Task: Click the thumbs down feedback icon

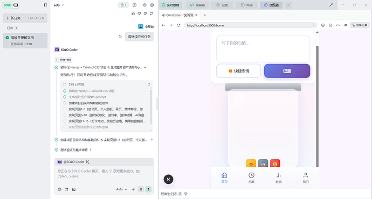Action: point(139,14)
